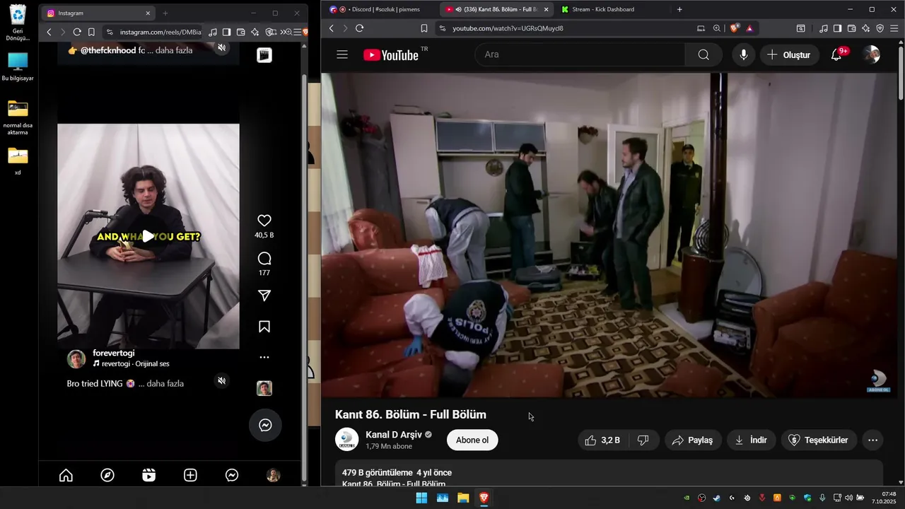Open the floating Messenger chat button

tap(265, 425)
